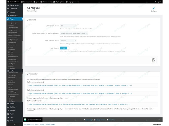Image resolution: width=169 pixels, height=126 pixels.
Task: Open Theme updates in the top bar
Action: [46, 2]
